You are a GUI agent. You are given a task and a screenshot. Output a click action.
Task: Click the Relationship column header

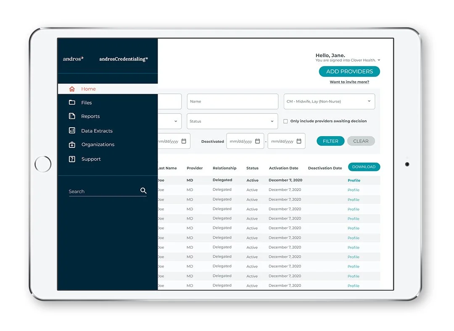click(x=224, y=168)
